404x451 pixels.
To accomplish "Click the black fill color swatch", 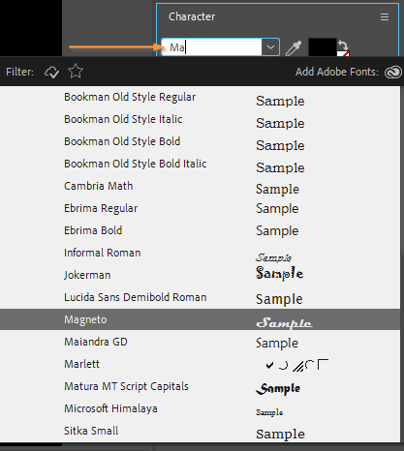I will coord(323,47).
